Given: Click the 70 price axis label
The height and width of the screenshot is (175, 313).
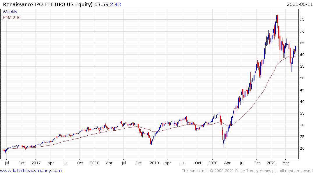Looking at the screenshot, I should (302, 32).
